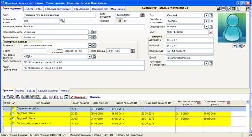Edit the order using the pencil icon
This screenshot has width=252, height=137.
coord(9,97)
